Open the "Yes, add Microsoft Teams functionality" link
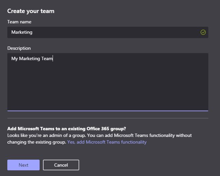 point(107,142)
